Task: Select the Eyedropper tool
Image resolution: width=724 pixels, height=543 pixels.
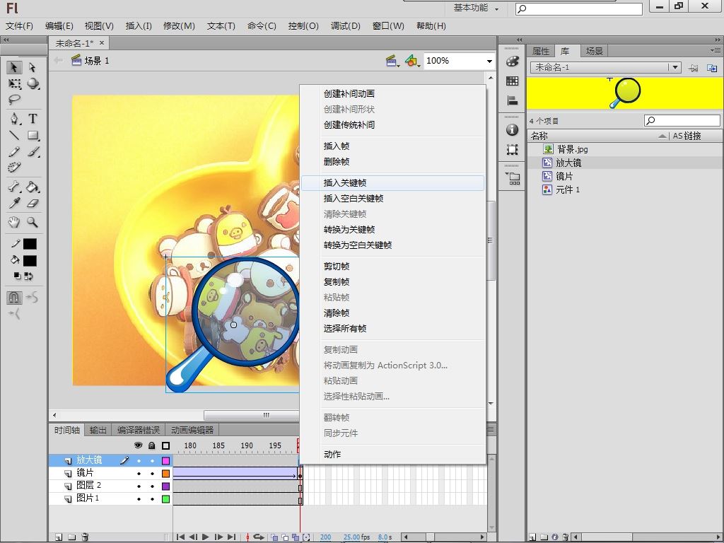Action: pyautogui.click(x=14, y=203)
